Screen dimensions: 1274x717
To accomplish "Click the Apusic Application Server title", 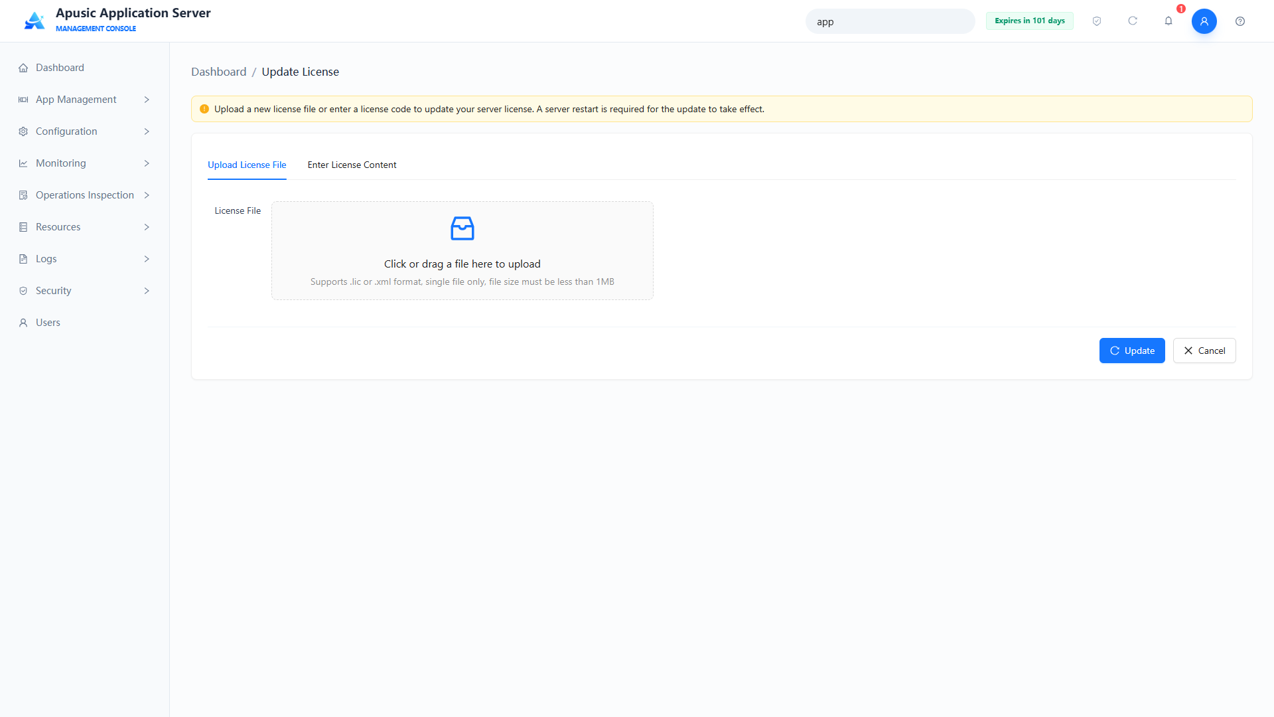I will click(x=133, y=13).
